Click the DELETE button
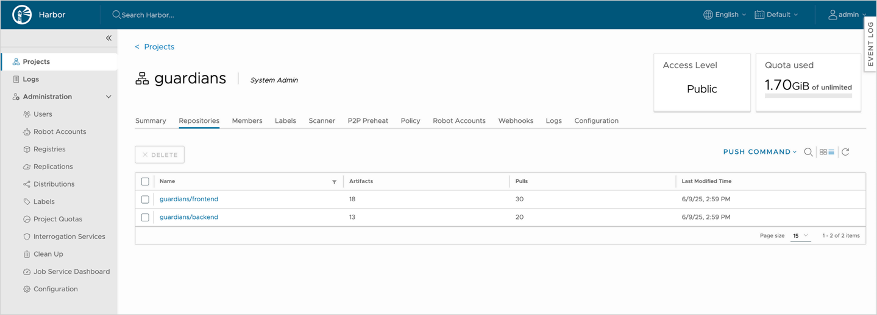 tap(160, 154)
